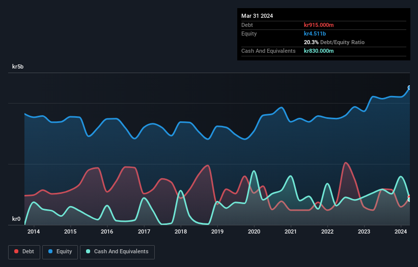Click the blue Equity legend dot
The height and width of the screenshot is (267, 418).
50,251
